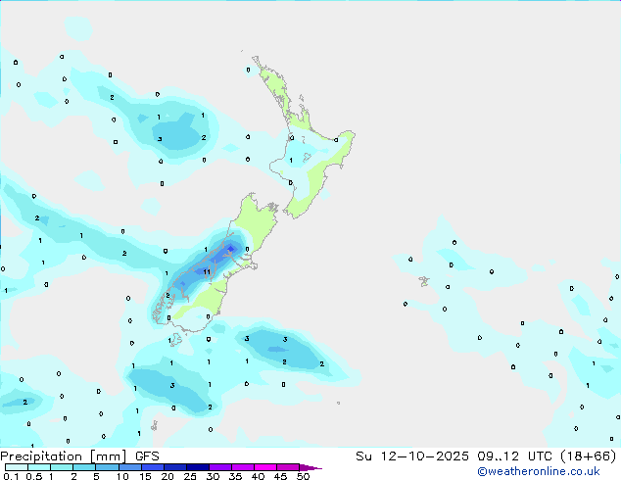Choose the 10 mm legend color swatch

point(129,467)
